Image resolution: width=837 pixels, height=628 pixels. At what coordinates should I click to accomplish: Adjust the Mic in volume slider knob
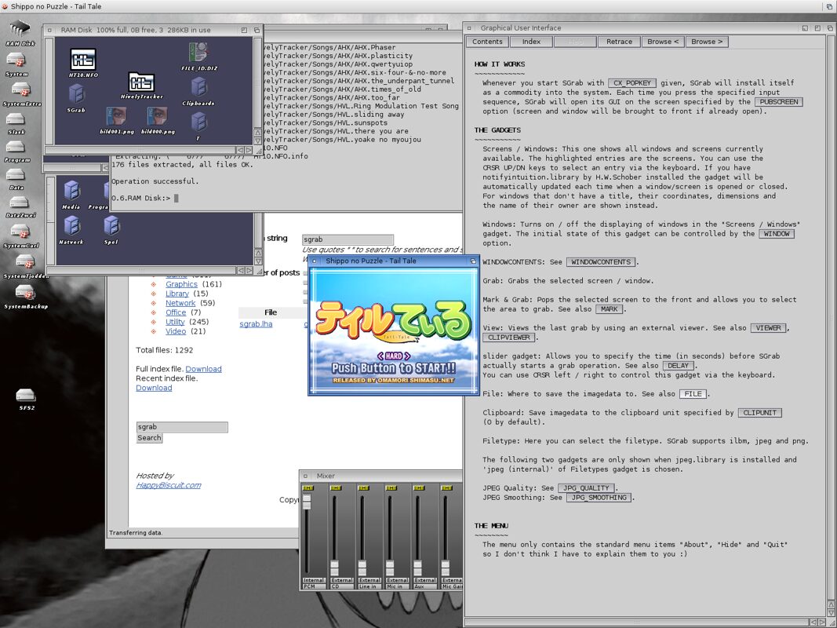[x=390, y=567]
